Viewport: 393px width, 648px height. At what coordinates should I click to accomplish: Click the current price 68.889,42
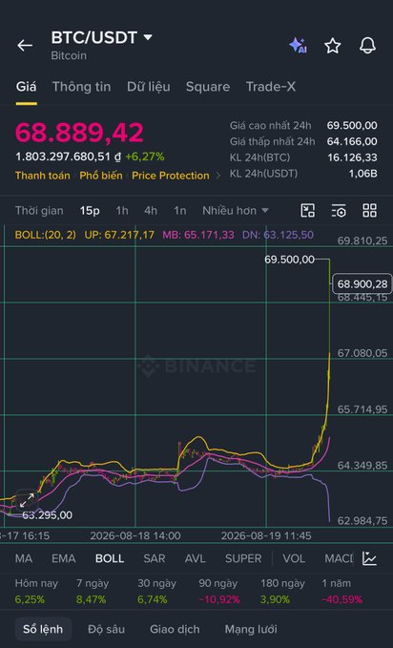coord(79,133)
